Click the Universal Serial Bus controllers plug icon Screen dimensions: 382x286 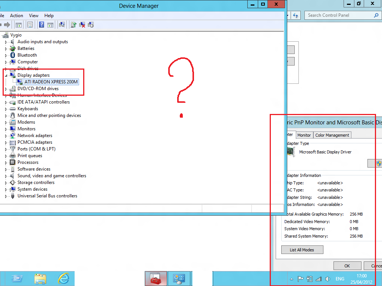[13, 196]
